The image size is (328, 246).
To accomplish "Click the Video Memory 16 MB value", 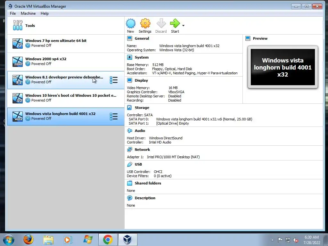I will pyautogui.click(x=173, y=88).
